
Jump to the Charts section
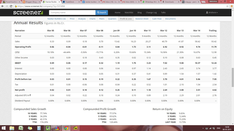(92, 19)
